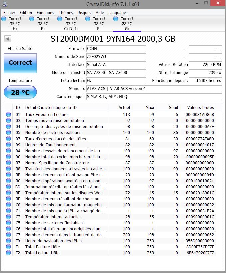Click the status orb for attribute C0
The image size is (226, 273).
point(8,205)
